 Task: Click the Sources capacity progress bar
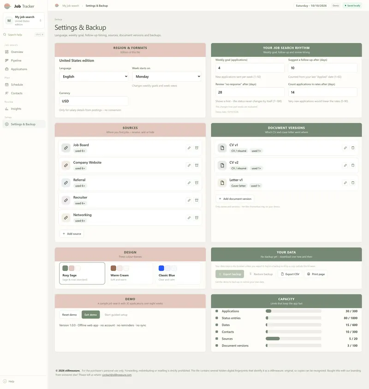293,339
